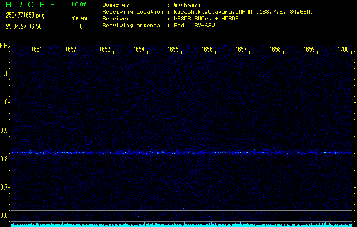Viewport: 357px width, 227px height.
Task: Click the Receiver field label
Action: click(x=116, y=19)
